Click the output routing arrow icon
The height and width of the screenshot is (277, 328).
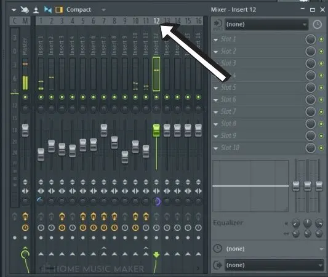point(218,265)
